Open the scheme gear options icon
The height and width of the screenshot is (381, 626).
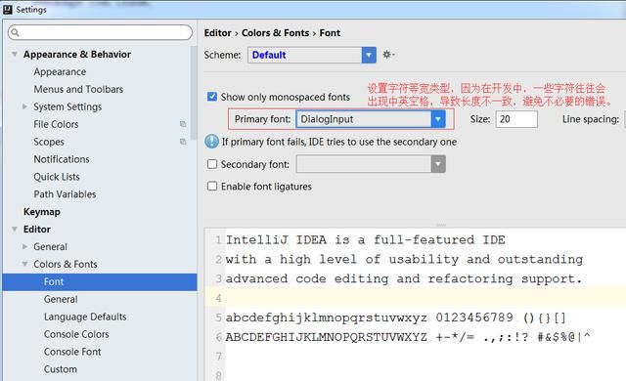(388, 54)
